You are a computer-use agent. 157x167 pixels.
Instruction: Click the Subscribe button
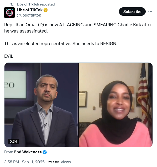point(132,12)
